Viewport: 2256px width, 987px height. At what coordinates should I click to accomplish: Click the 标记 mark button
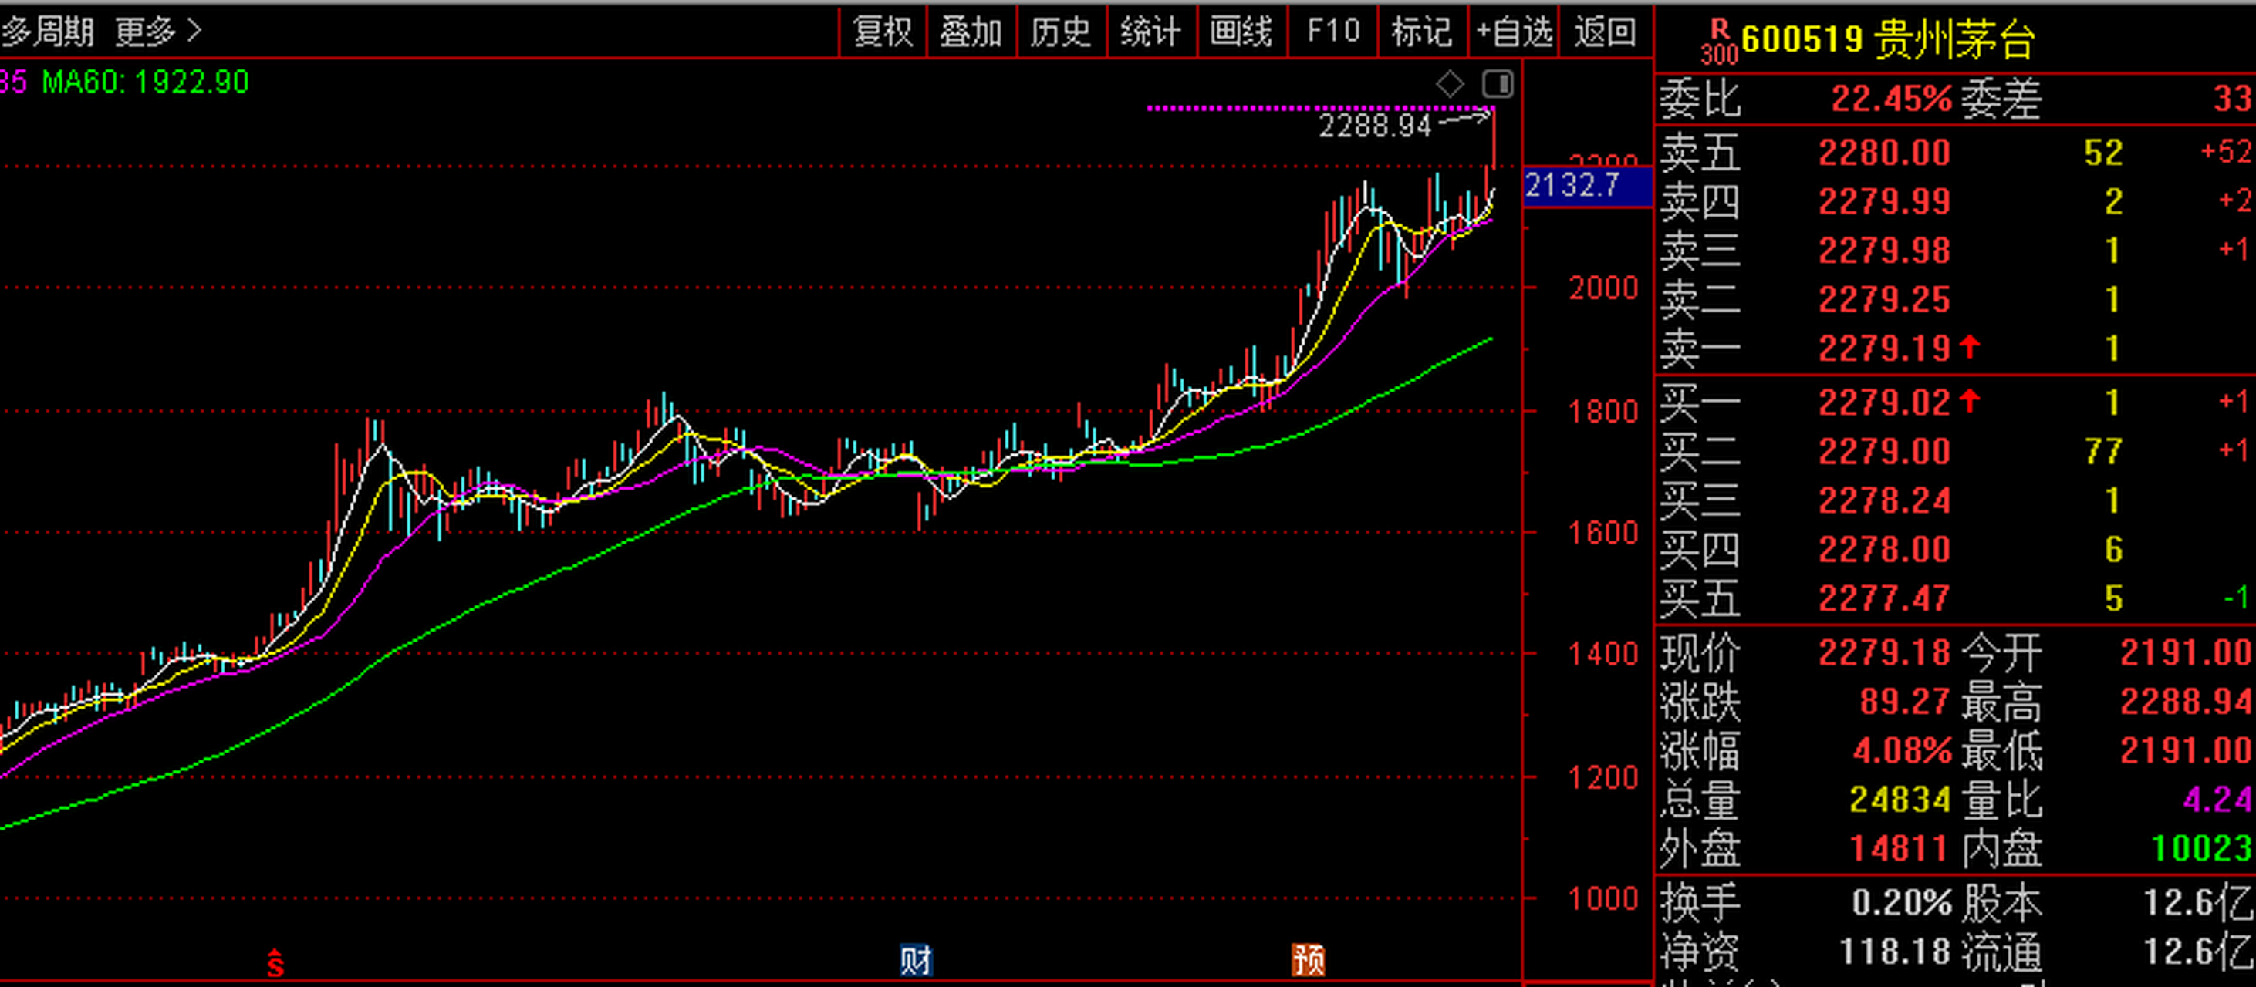(x=1422, y=32)
